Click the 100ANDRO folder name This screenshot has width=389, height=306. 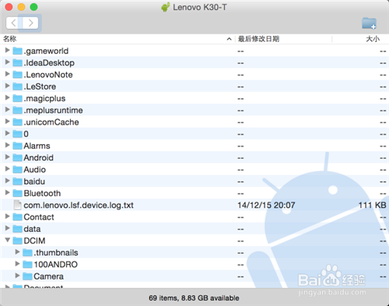[x=56, y=265]
